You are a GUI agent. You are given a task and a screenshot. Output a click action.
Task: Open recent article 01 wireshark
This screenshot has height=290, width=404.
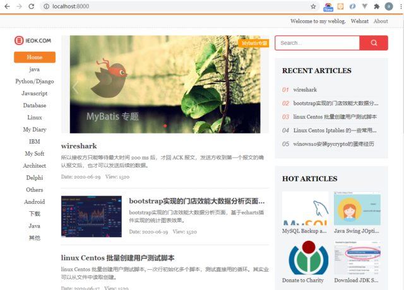(305, 90)
